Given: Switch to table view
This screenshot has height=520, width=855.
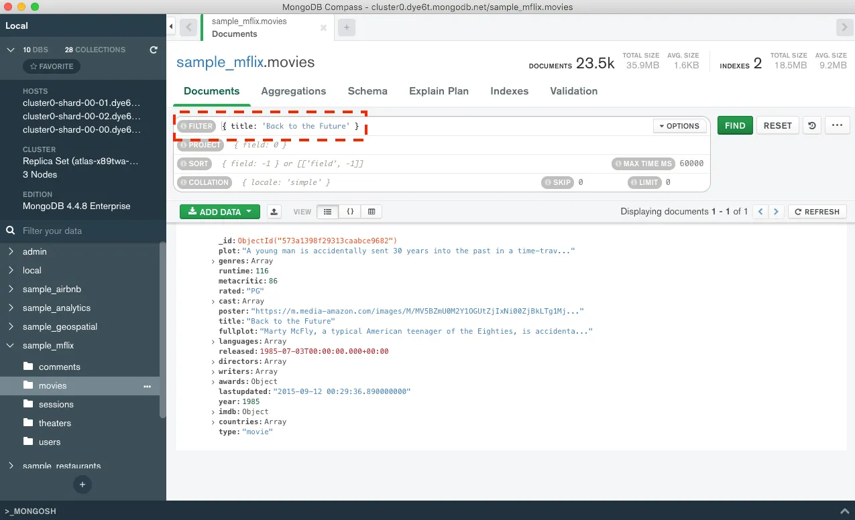Looking at the screenshot, I should coord(372,212).
